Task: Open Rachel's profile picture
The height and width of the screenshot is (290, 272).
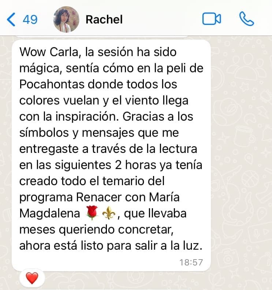Action: [66, 19]
